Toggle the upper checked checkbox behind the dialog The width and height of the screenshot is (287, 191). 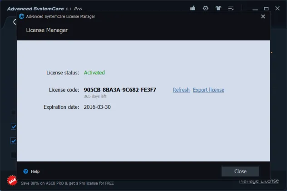click(x=14, y=127)
